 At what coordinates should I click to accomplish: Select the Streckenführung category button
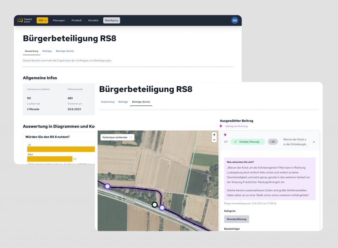pyautogui.click(x=236, y=219)
